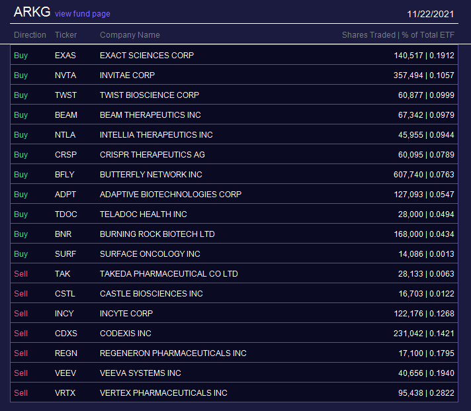Click the value 607,740 | 0.0763

coord(424,174)
